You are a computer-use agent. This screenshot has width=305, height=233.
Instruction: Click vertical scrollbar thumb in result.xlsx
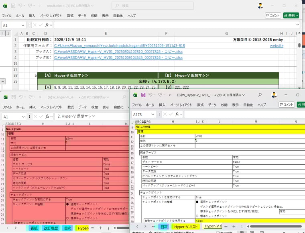pos(299,45)
